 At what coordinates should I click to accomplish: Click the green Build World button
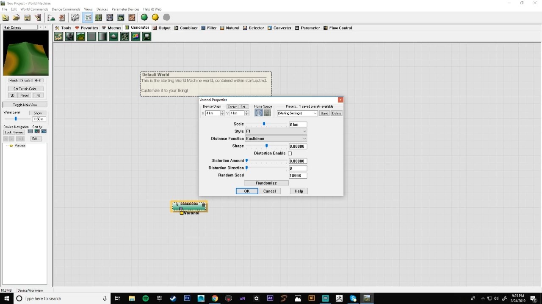(144, 17)
